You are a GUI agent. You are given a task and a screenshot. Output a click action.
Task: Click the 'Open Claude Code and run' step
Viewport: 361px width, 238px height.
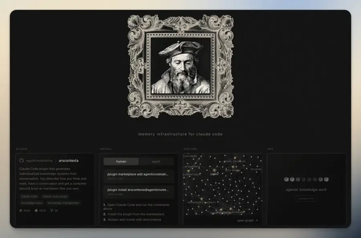[136, 206]
